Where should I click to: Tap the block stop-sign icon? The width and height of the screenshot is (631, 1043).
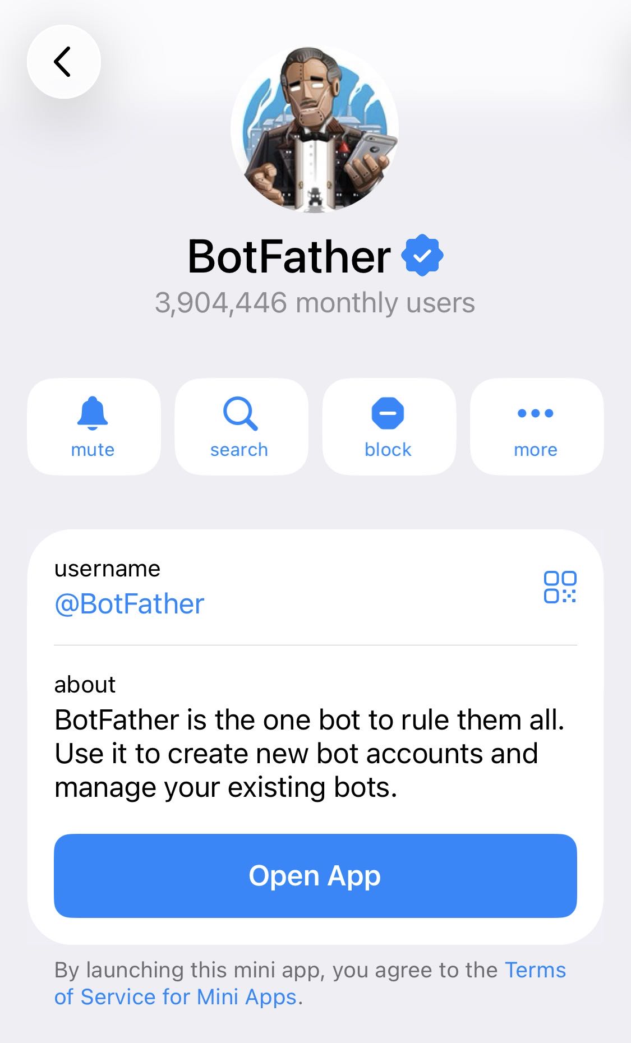[388, 414]
